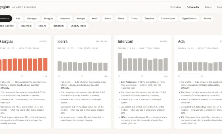Pick the Siena vendor chip
Screen dimensions: 222x134
click(x=108, y=19)
